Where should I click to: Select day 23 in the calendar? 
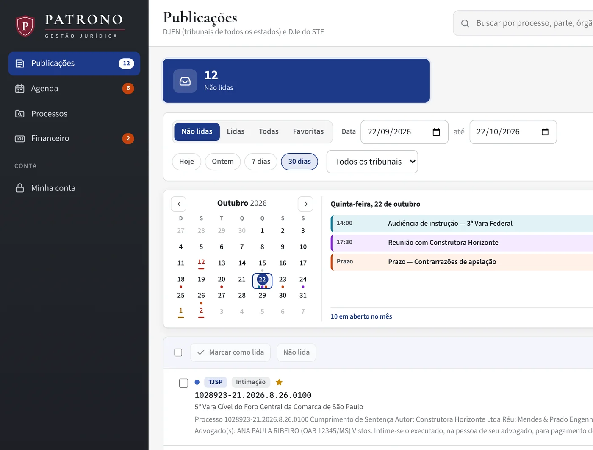[x=283, y=280]
